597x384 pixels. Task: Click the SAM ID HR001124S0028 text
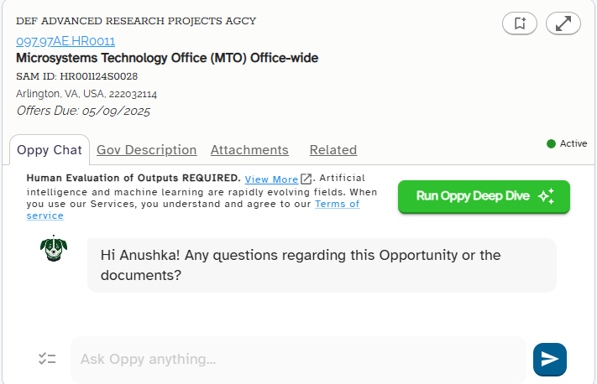[x=77, y=76]
